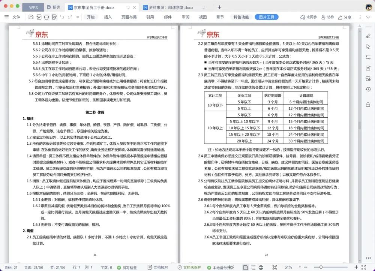Click the 第二节 休假 heading on page 21
This screenshot has height=271, width=375.
95,112
